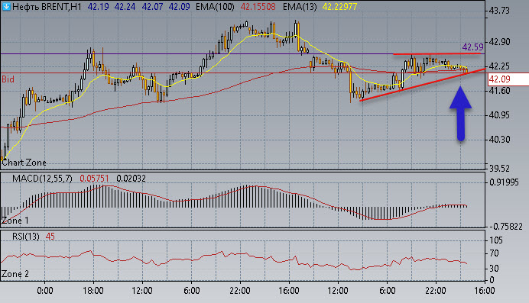
Task: Click the current price tag 42.09 on the axis
Action: (x=500, y=79)
